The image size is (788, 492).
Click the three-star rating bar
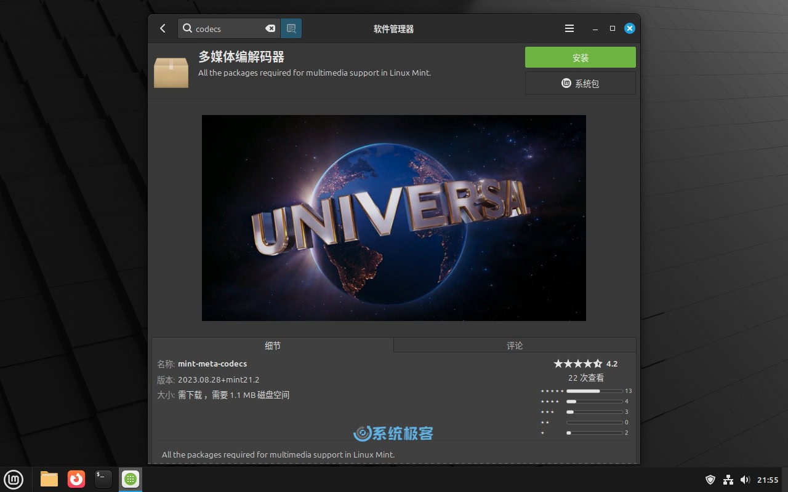point(594,412)
